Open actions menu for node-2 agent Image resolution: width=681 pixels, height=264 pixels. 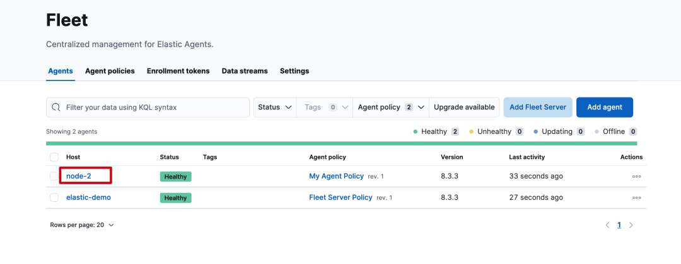[636, 177]
